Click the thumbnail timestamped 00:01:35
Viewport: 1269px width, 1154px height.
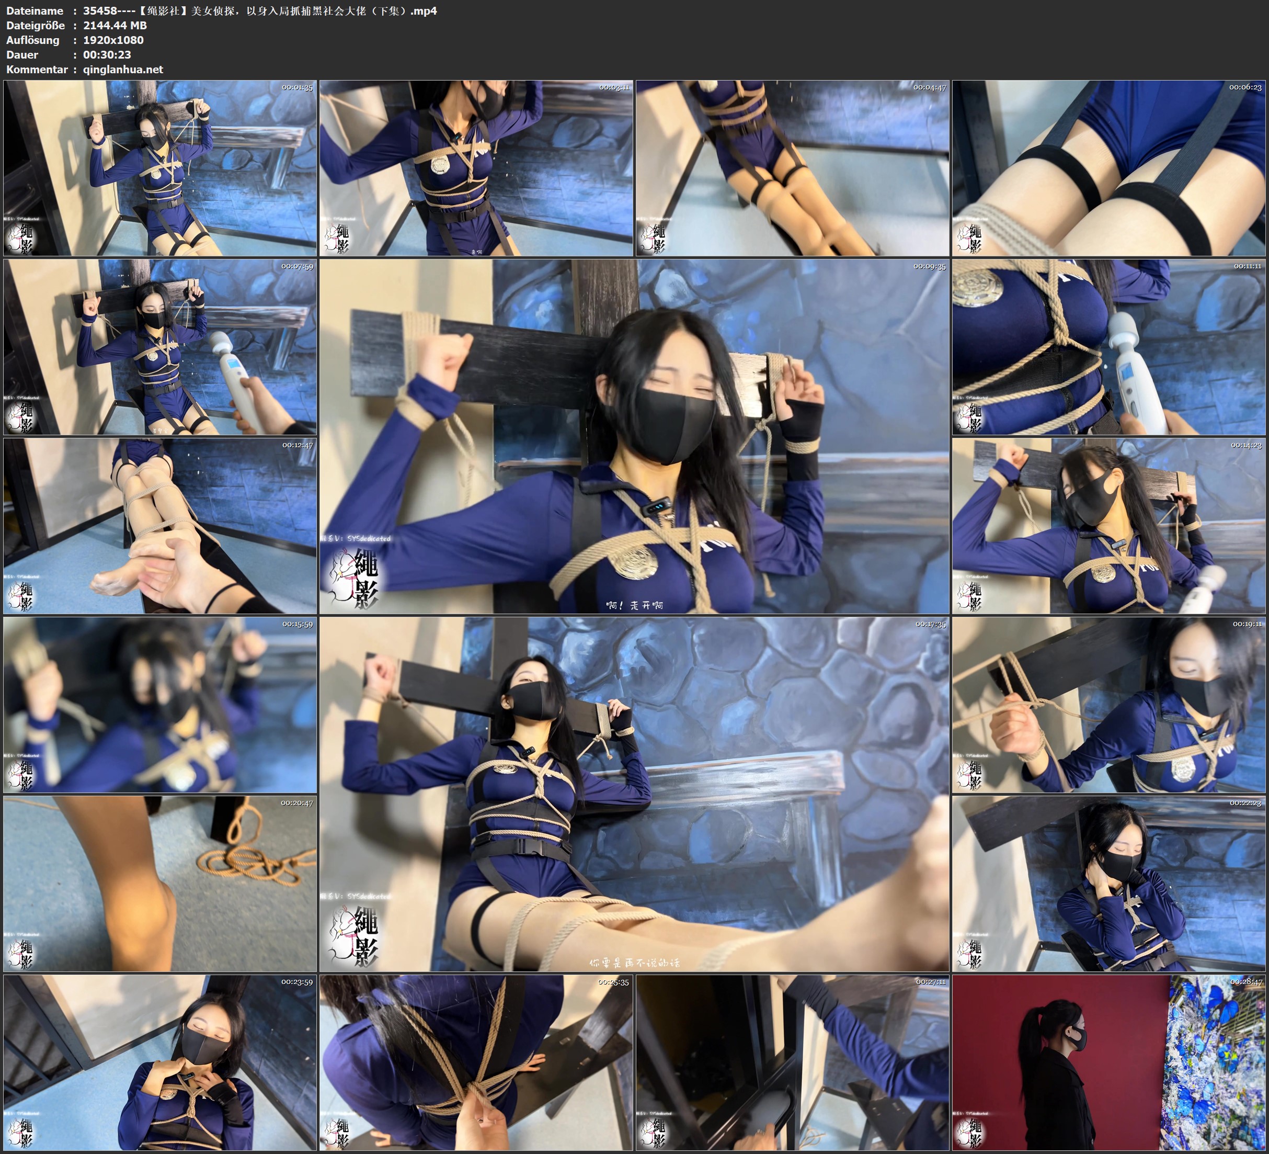pos(160,167)
